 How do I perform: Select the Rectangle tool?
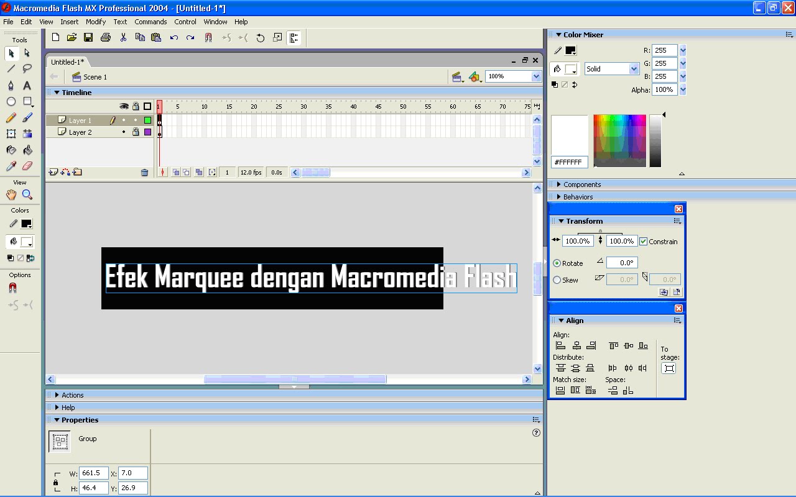[27, 101]
